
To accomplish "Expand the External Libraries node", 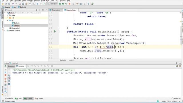I will [x=5, y=31].
